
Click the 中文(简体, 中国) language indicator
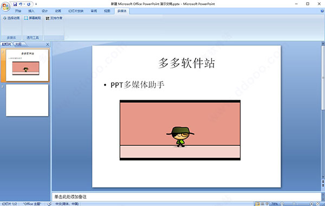click(67, 204)
